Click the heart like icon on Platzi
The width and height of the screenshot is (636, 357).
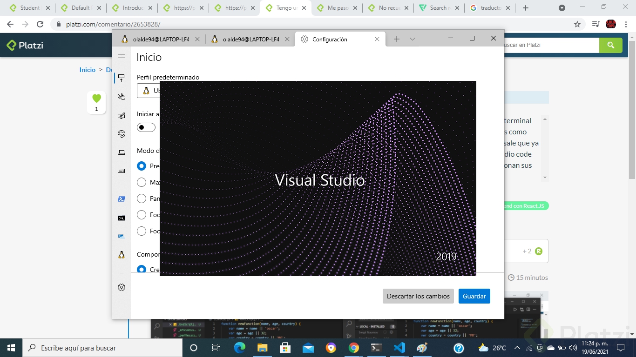click(x=96, y=99)
